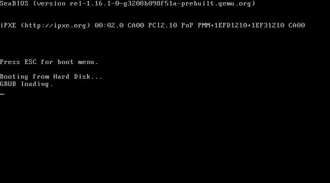Click the 'GRUB loading.' text

(26, 84)
